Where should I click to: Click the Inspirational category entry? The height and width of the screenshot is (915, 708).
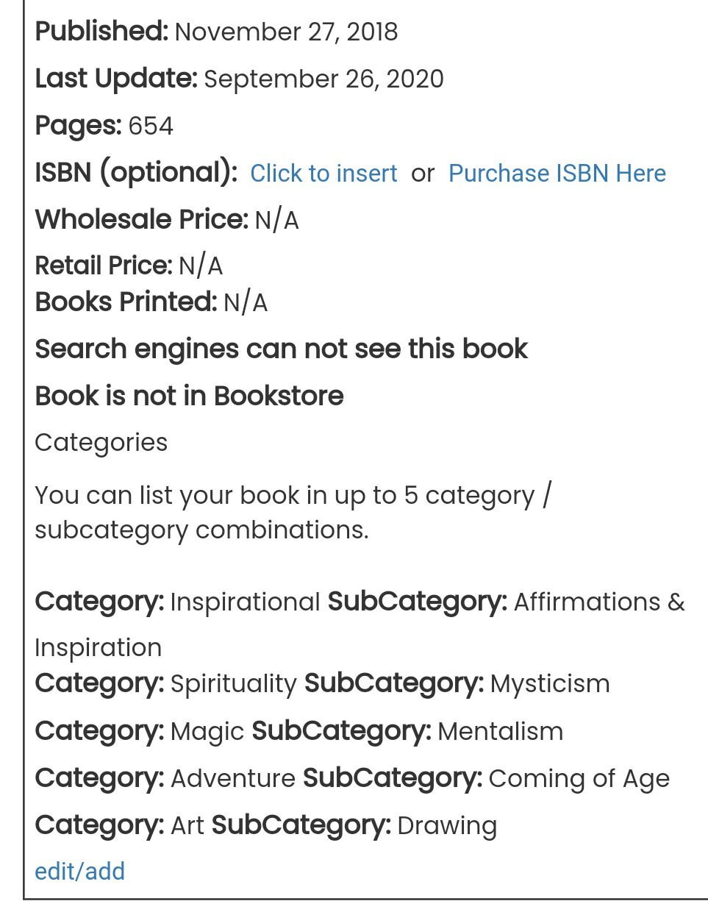tap(245, 602)
